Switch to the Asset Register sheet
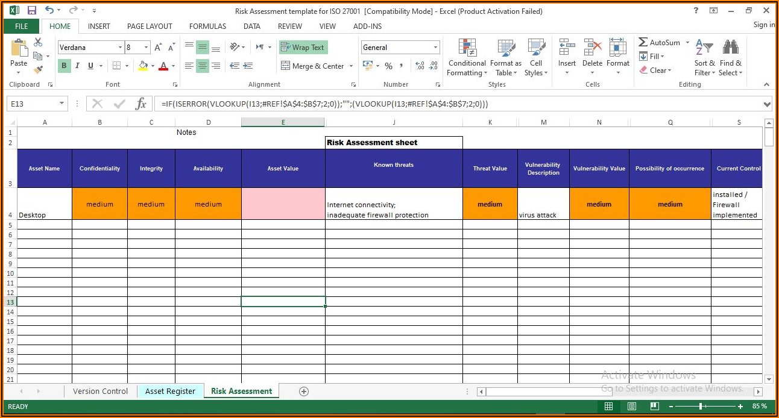This screenshot has height=418, width=779. pyautogui.click(x=170, y=391)
